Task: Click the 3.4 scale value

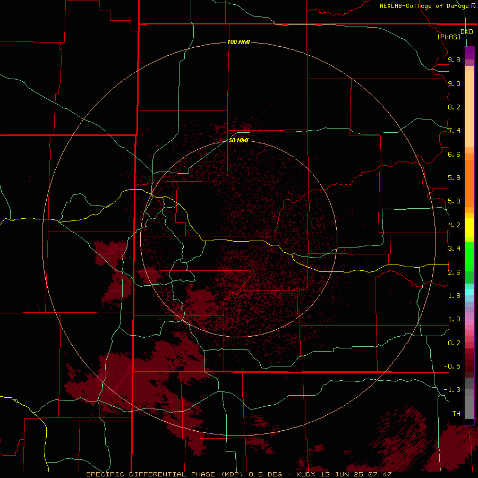Action: pyautogui.click(x=454, y=249)
